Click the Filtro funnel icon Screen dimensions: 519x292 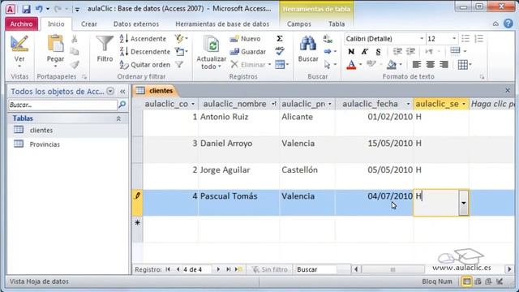point(105,44)
